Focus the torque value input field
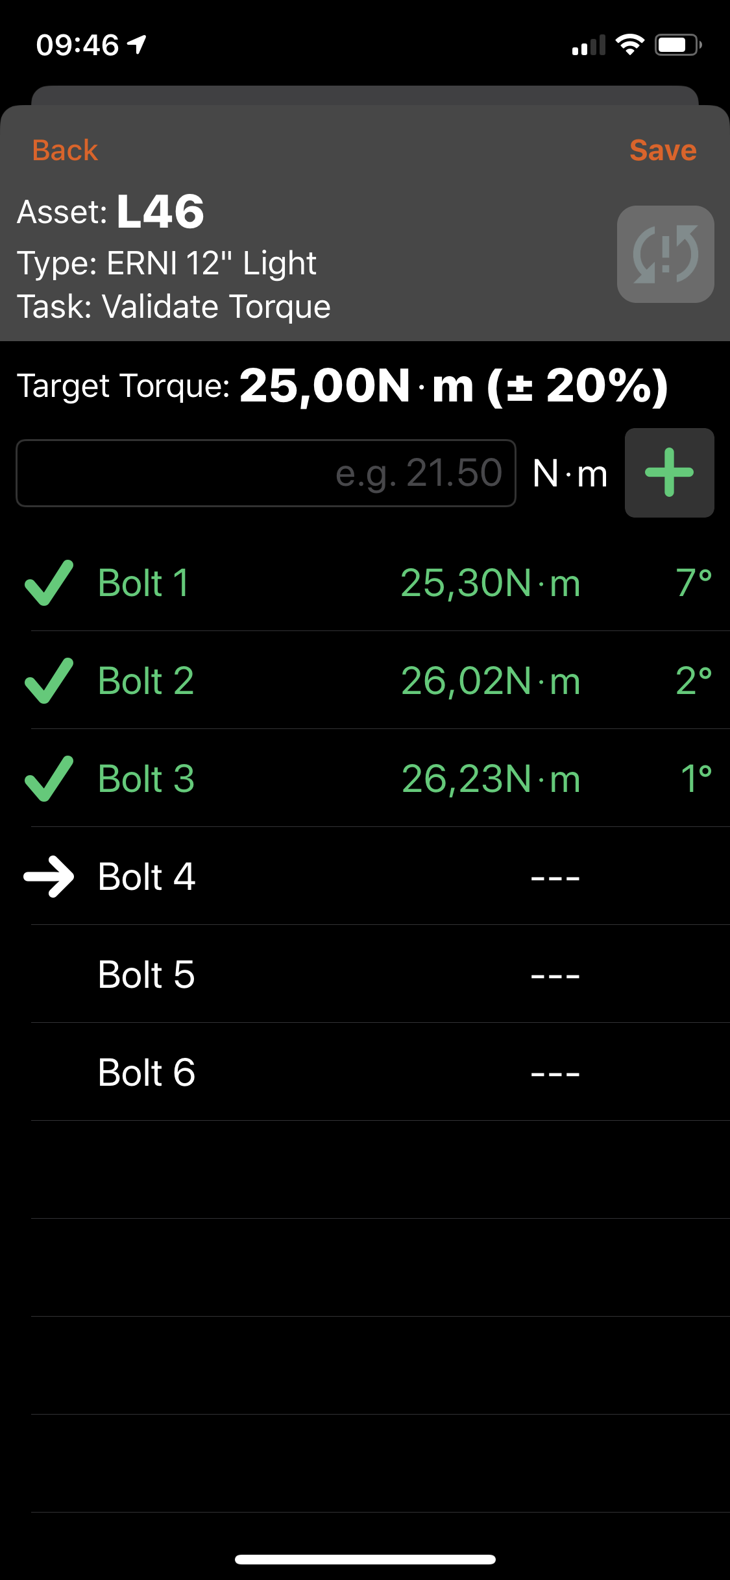The image size is (730, 1580). [x=266, y=473]
